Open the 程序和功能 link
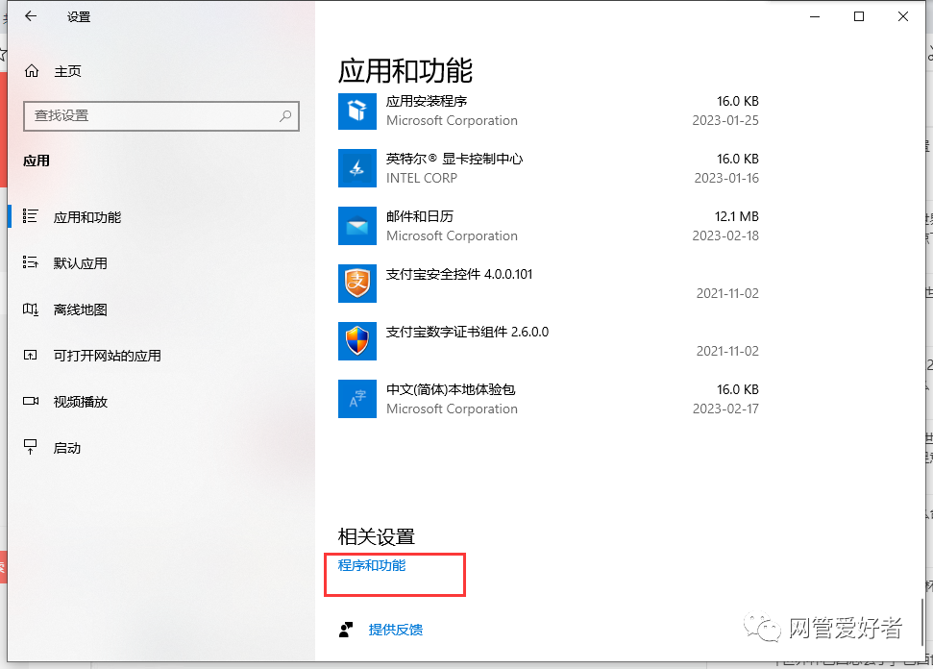The height and width of the screenshot is (669, 933). [372, 565]
